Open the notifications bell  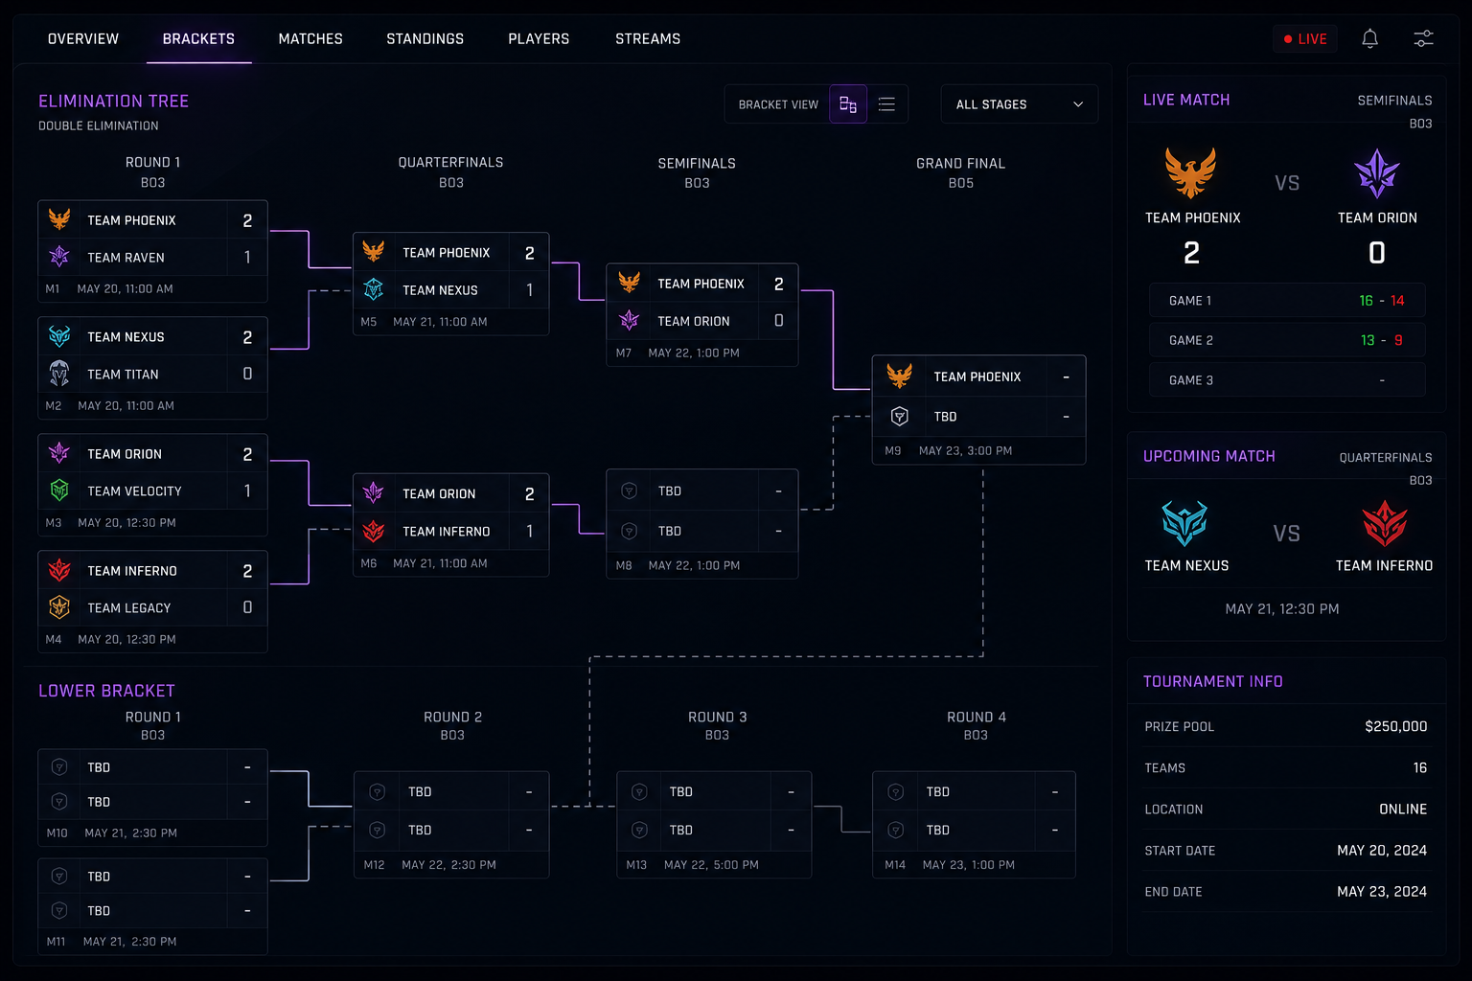click(1369, 38)
